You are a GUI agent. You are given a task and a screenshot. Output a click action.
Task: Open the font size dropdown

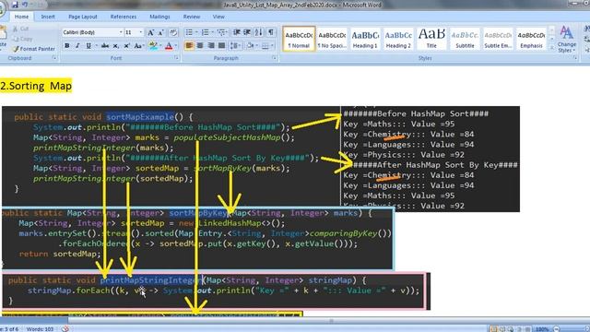pyautogui.click(x=141, y=32)
